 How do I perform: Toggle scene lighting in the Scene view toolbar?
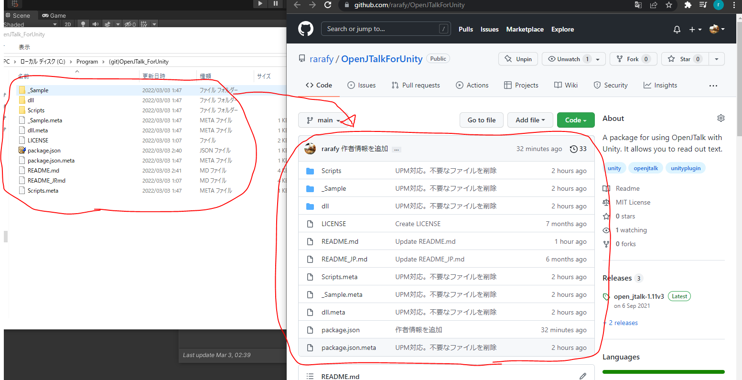click(x=84, y=24)
